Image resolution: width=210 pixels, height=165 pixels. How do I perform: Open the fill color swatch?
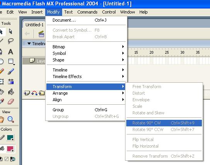pos(10,149)
